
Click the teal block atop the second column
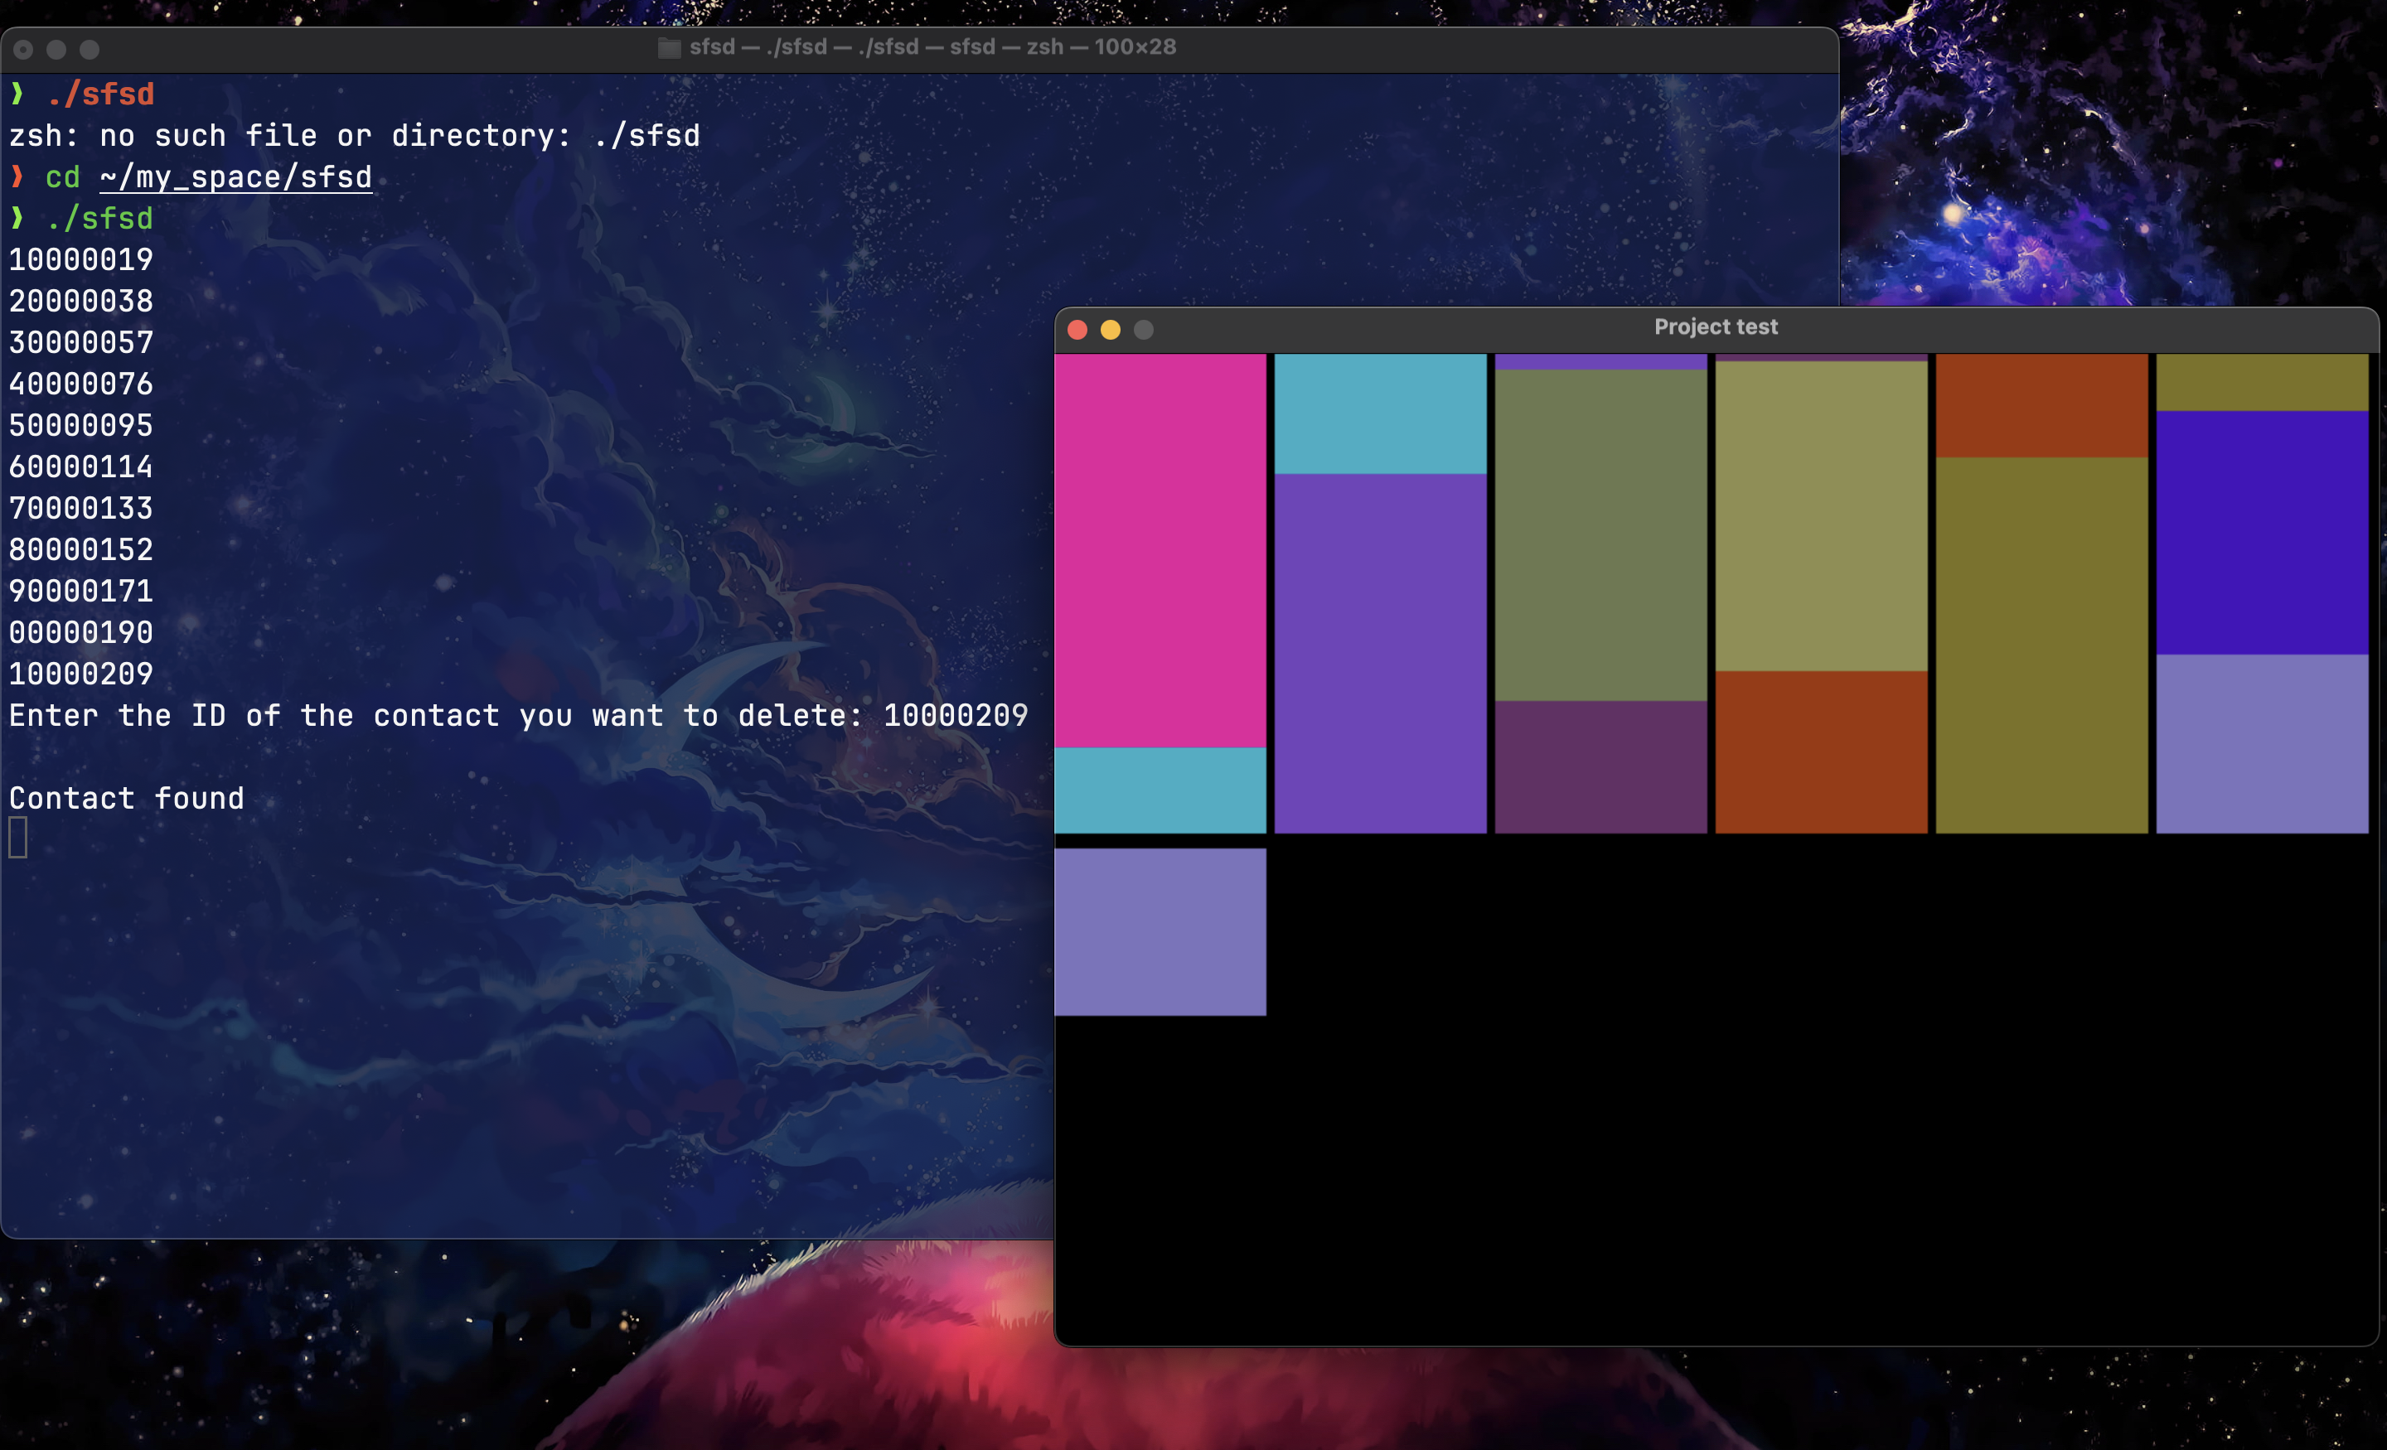click(1379, 413)
